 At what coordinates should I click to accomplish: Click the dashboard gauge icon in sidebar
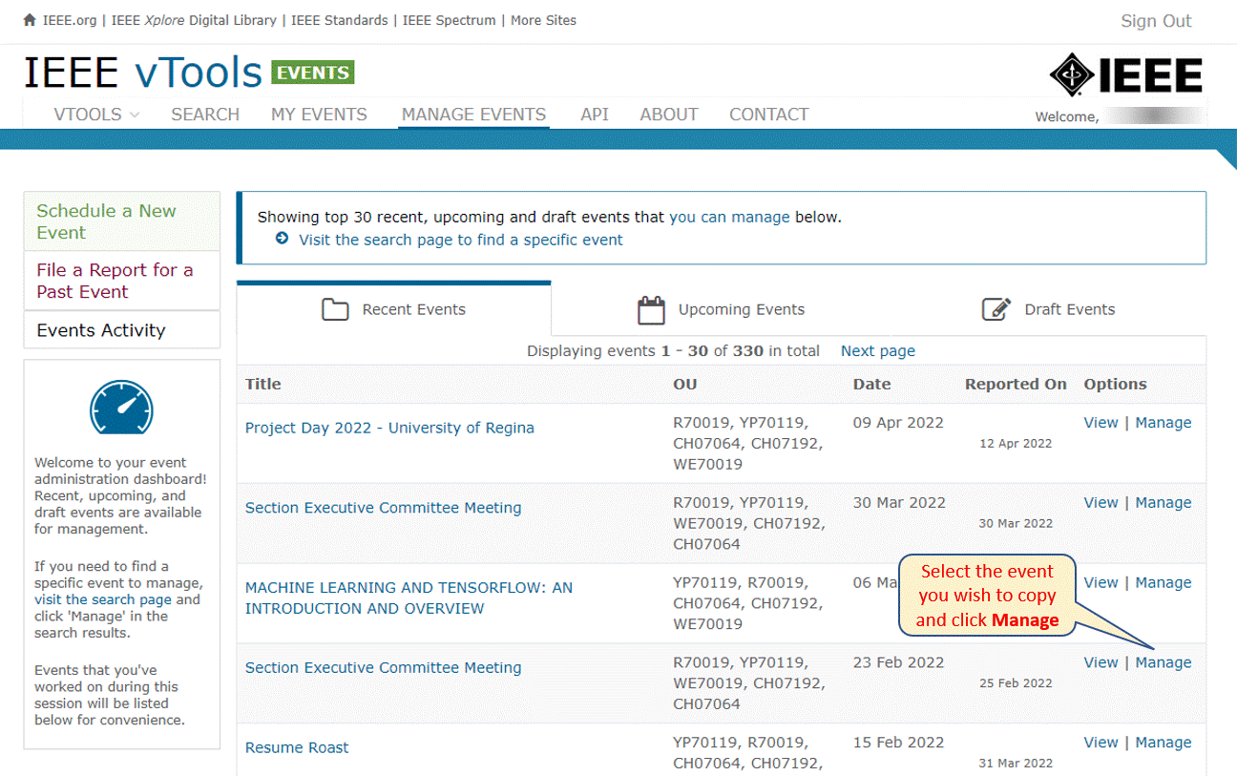click(121, 408)
